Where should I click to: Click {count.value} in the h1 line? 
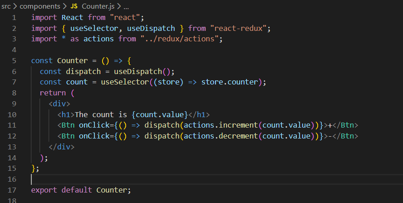click(160, 114)
